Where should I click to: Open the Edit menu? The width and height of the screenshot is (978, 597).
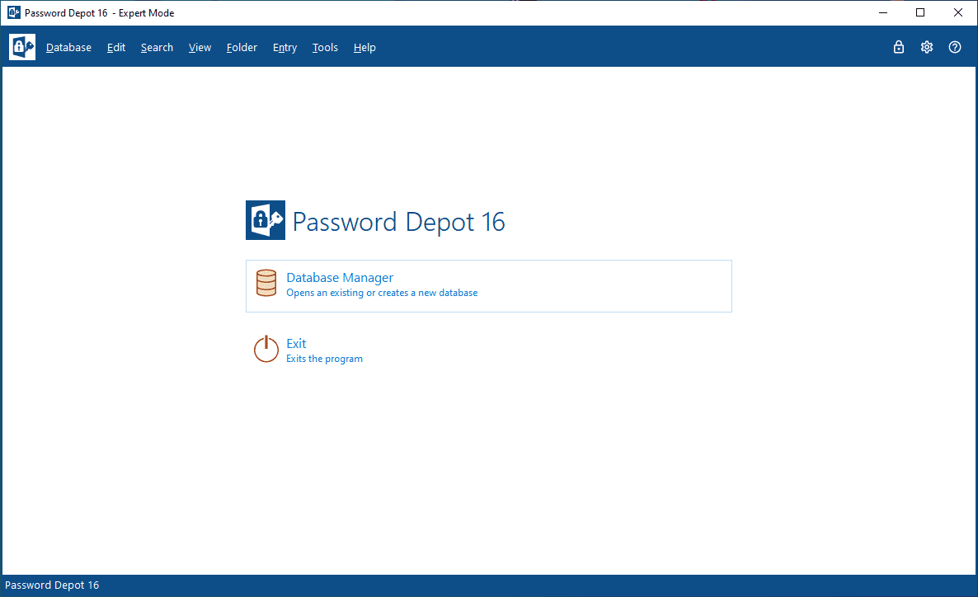click(116, 47)
